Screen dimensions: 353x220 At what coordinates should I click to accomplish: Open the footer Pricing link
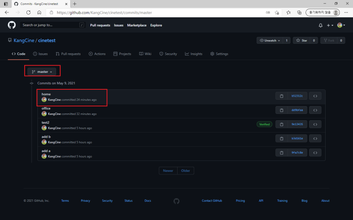[241, 201]
